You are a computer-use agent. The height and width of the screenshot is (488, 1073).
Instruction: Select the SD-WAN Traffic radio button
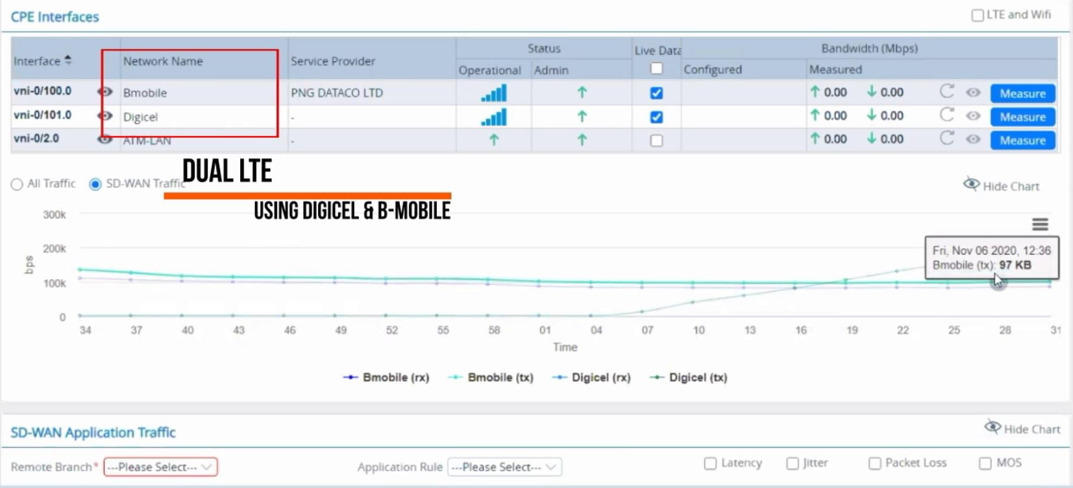coord(95,185)
